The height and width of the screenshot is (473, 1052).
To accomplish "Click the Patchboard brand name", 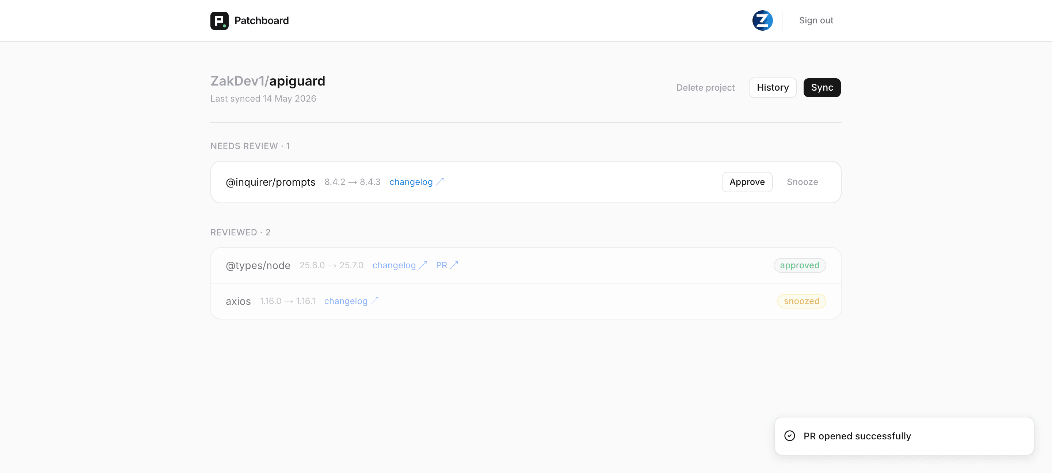I will click(262, 20).
